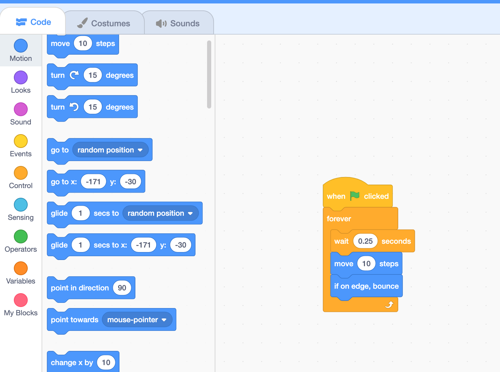Click the glide random position secs value
500x372 pixels.
(x=81, y=213)
